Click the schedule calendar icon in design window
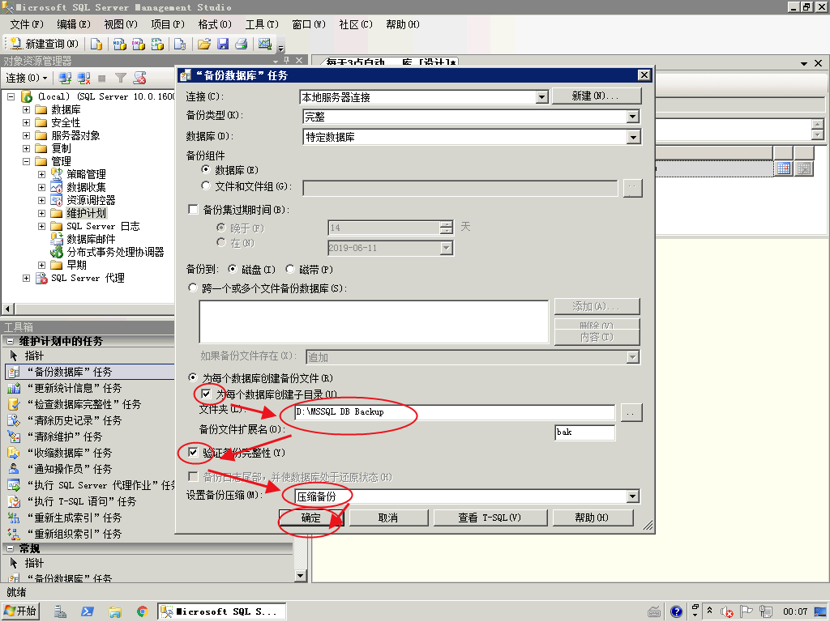The height and width of the screenshot is (622, 830). [784, 168]
